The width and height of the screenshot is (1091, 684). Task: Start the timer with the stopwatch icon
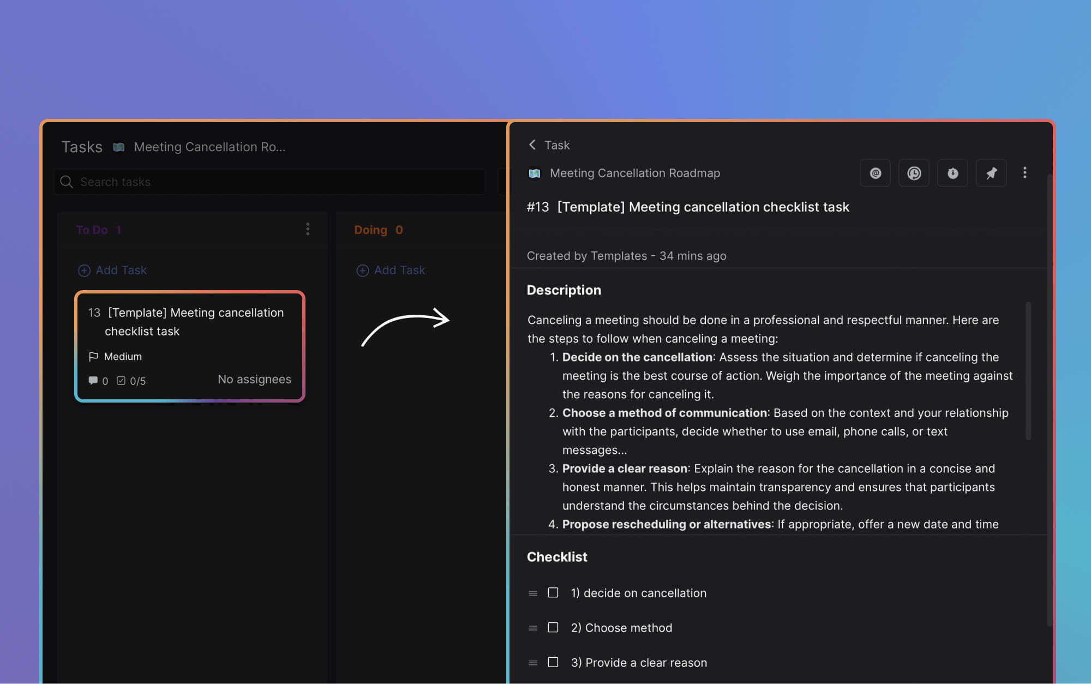[952, 173]
